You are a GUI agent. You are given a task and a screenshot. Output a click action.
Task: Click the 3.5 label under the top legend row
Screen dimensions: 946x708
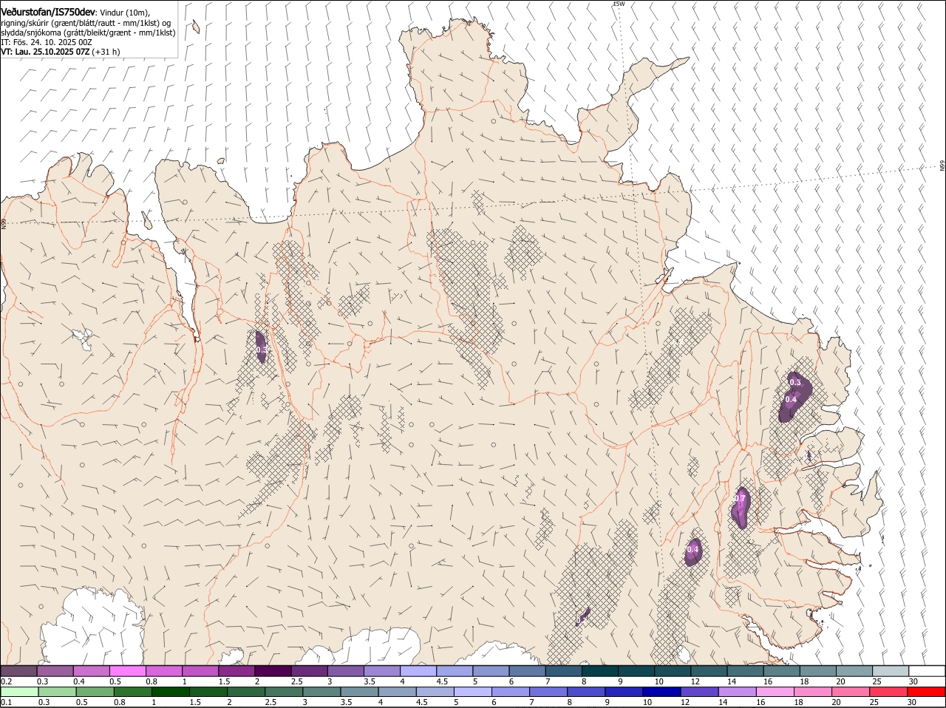[x=370, y=681]
